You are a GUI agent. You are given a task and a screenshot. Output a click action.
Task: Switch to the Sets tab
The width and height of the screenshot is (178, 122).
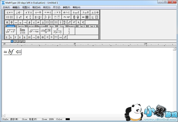(x=52, y=26)
